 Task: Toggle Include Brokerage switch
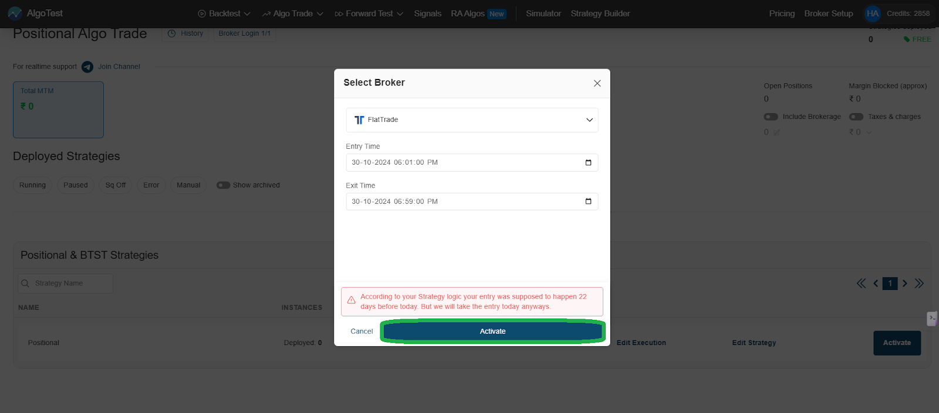pos(771,117)
